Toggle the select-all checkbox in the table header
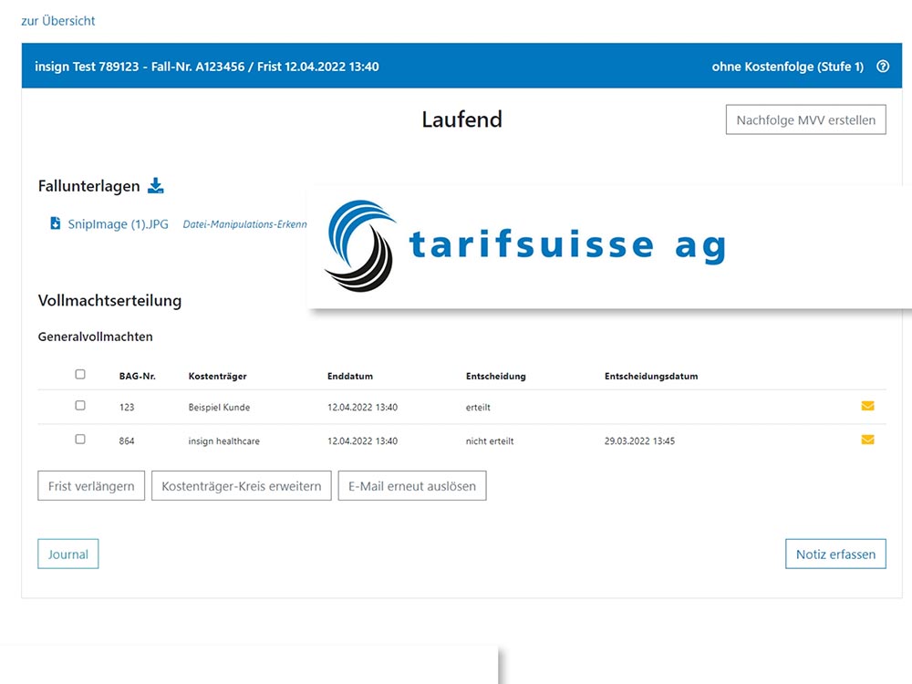Image resolution: width=912 pixels, height=684 pixels. pyautogui.click(x=80, y=374)
